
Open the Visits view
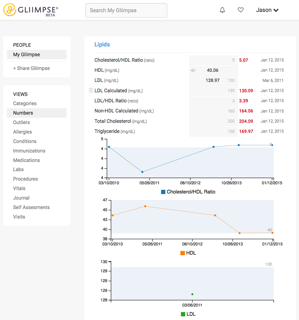click(19, 217)
